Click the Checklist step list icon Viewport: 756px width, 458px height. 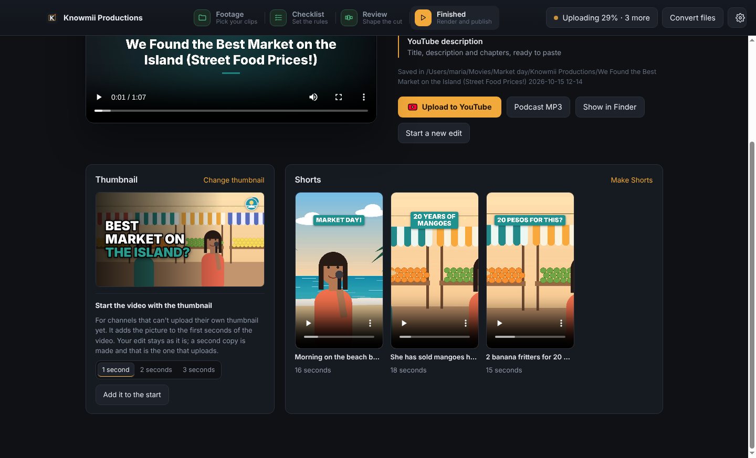pos(278,18)
